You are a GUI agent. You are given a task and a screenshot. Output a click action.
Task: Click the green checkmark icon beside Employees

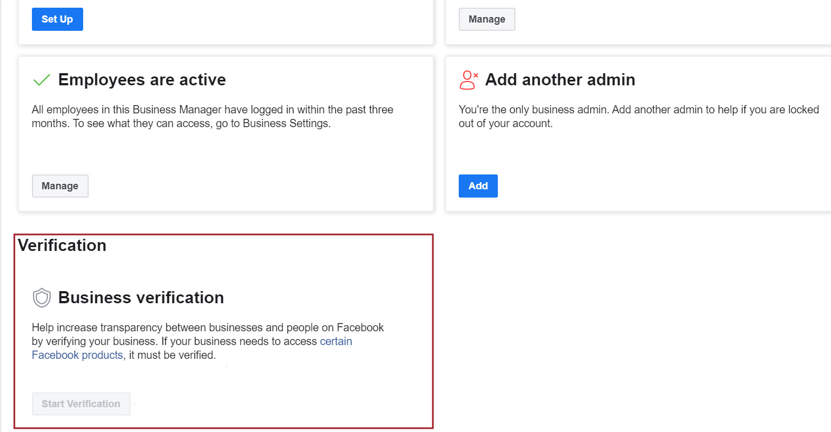[x=41, y=80]
